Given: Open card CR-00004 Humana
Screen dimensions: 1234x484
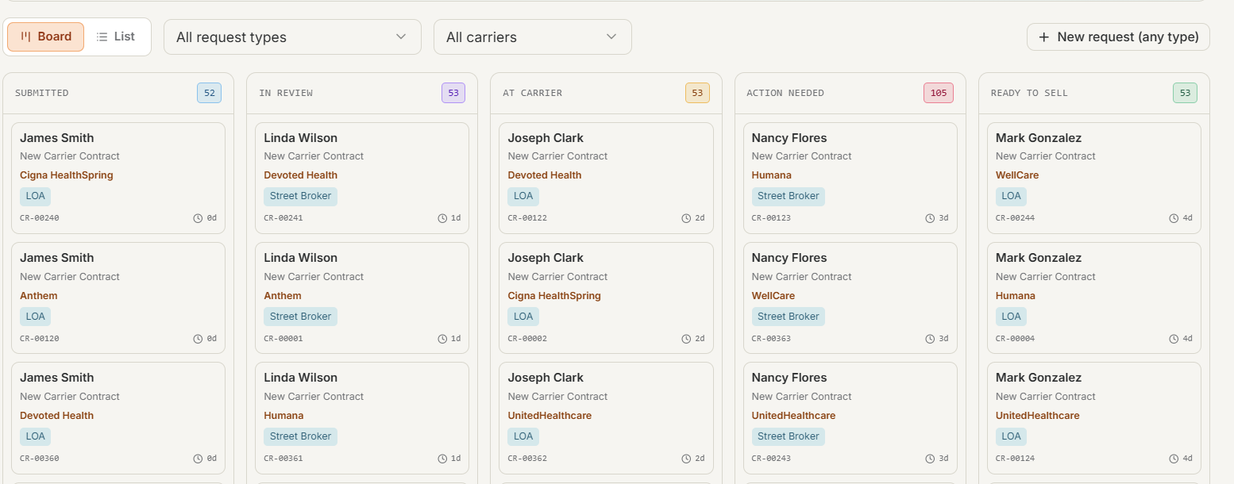Looking at the screenshot, I should tap(1094, 298).
